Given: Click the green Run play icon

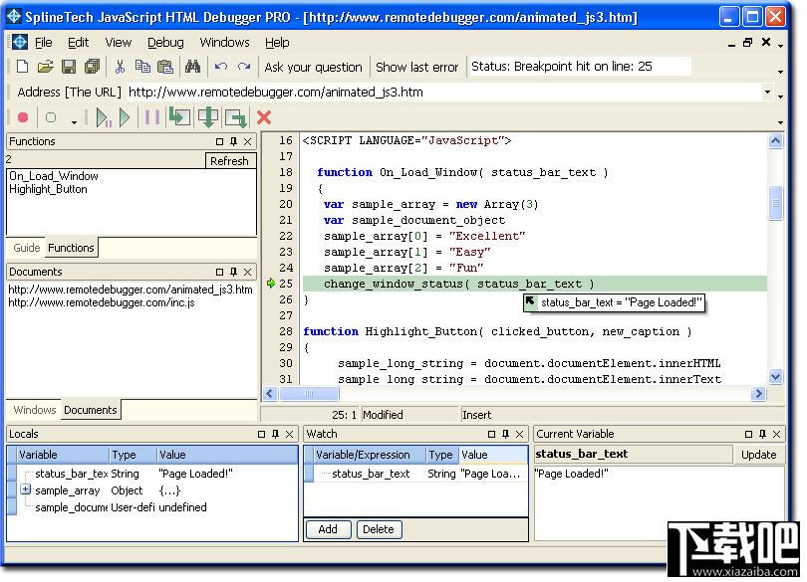Looking at the screenshot, I should (x=124, y=117).
